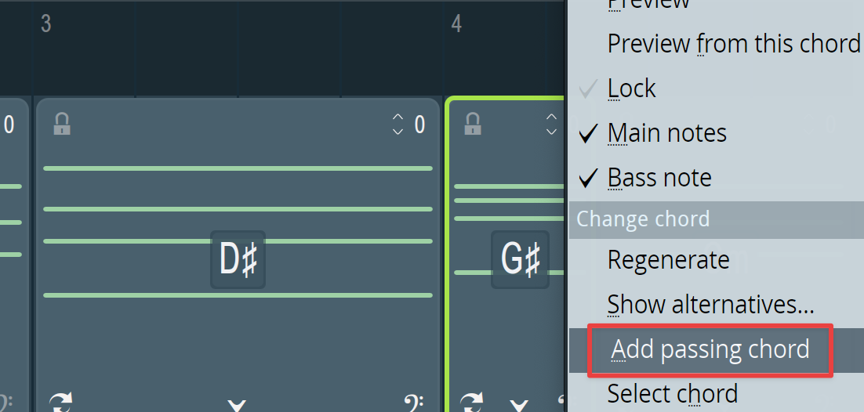Screen dimensions: 864x412
Task: Click regenerate arrows icon on D♯ chord
Action: click(x=60, y=402)
